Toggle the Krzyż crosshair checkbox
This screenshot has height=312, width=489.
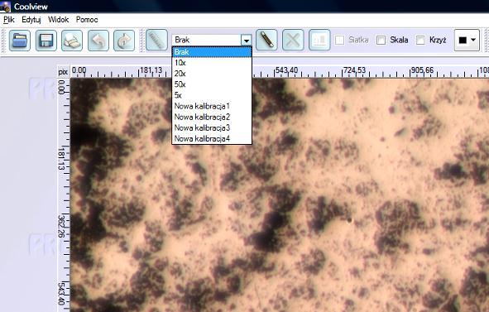pyautogui.click(x=420, y=40)
